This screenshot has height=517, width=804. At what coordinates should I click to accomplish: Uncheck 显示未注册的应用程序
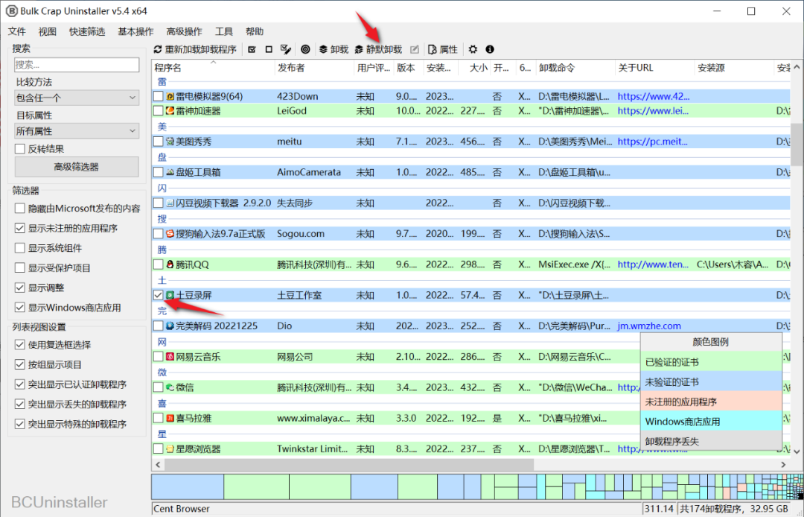pyautogui.click(x=20, y=228)
